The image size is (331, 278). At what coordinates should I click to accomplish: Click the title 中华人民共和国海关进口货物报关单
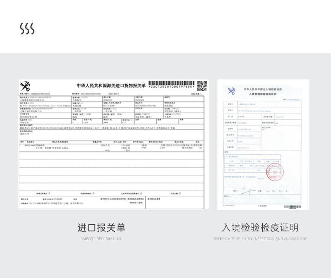coord(111,86)
